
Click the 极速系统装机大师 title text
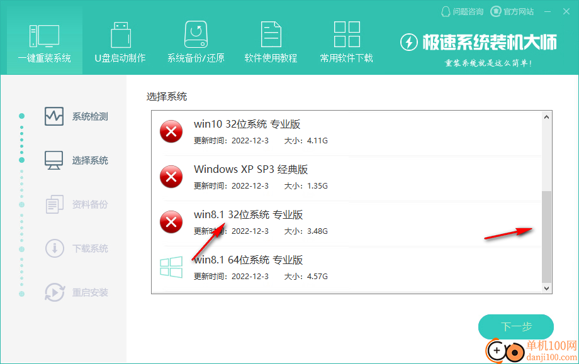coord(490,42)
